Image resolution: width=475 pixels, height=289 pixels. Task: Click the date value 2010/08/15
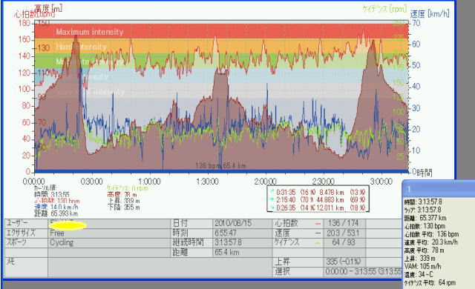click(233, 223)
